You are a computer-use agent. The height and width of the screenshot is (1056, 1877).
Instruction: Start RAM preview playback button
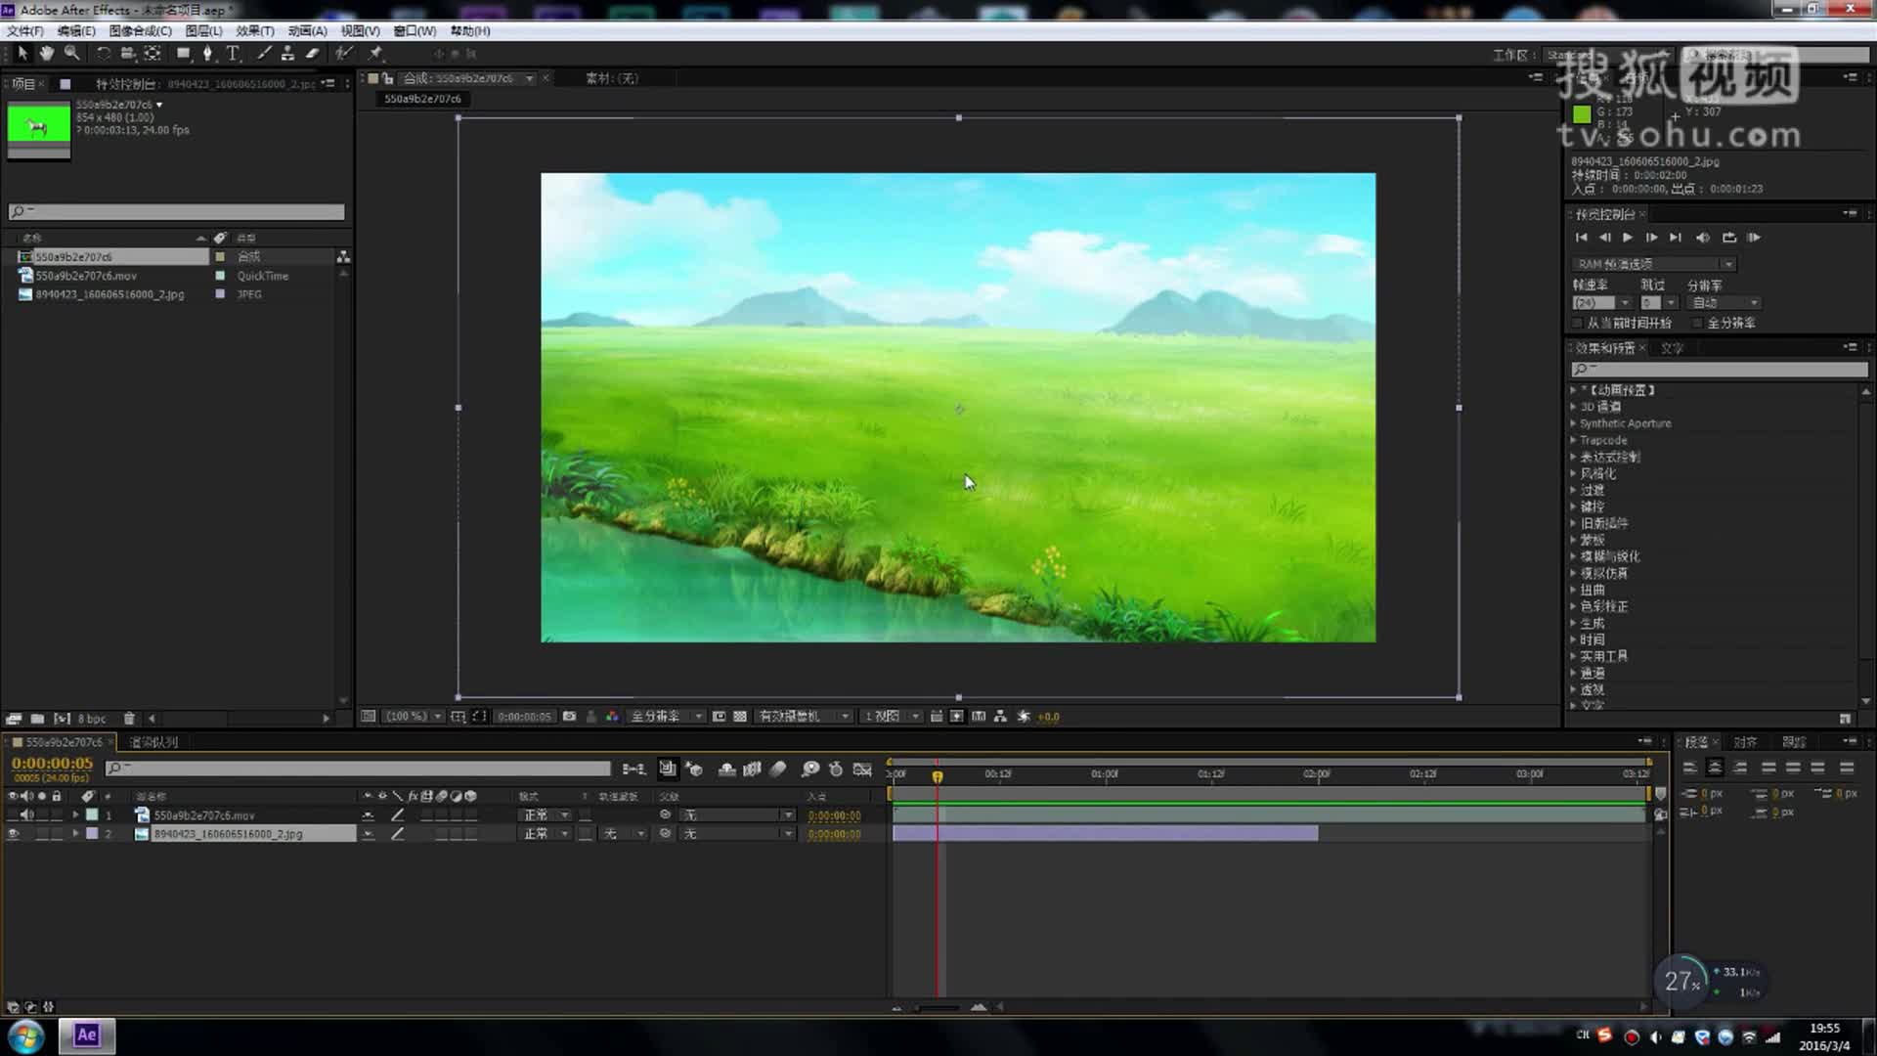click(x=1754, y=238)
